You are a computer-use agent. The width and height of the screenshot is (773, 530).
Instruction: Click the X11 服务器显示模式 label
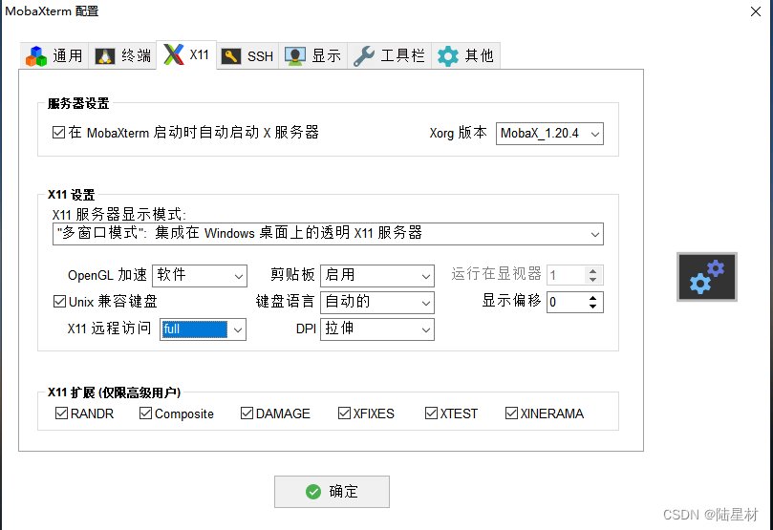tap(118, 214)
